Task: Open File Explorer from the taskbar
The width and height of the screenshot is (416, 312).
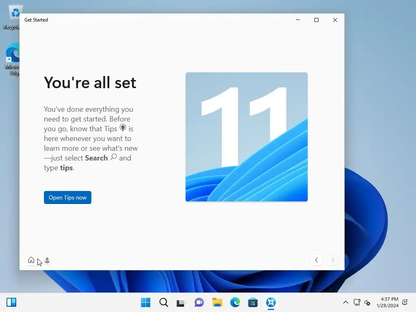Action: pos(217,302)
